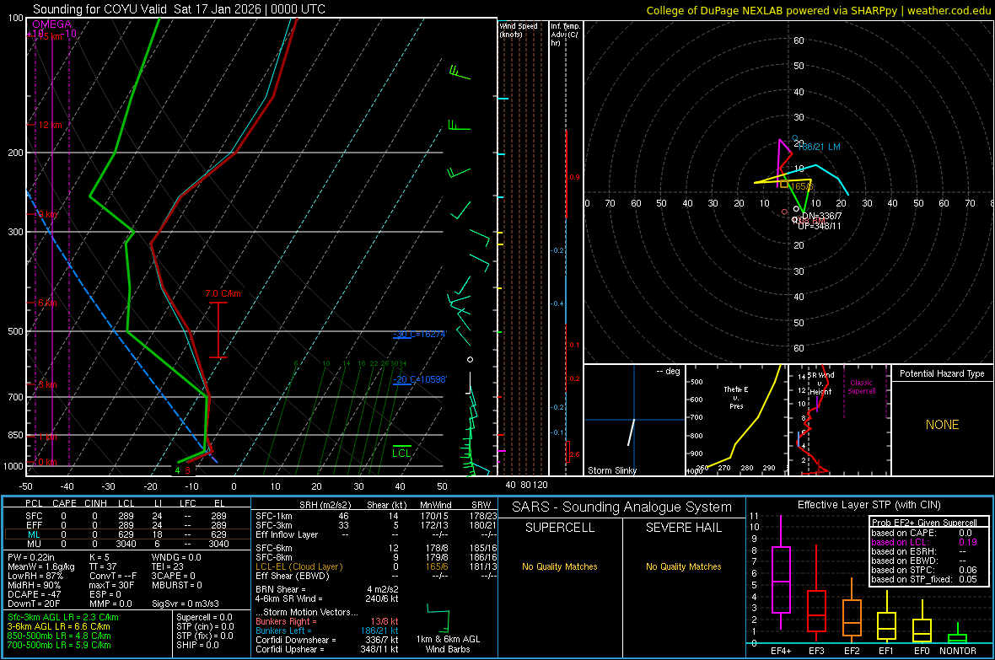
Task: Click the 'Wind Speed (knots)' panel heading
Action: click(x=519, y=30)
